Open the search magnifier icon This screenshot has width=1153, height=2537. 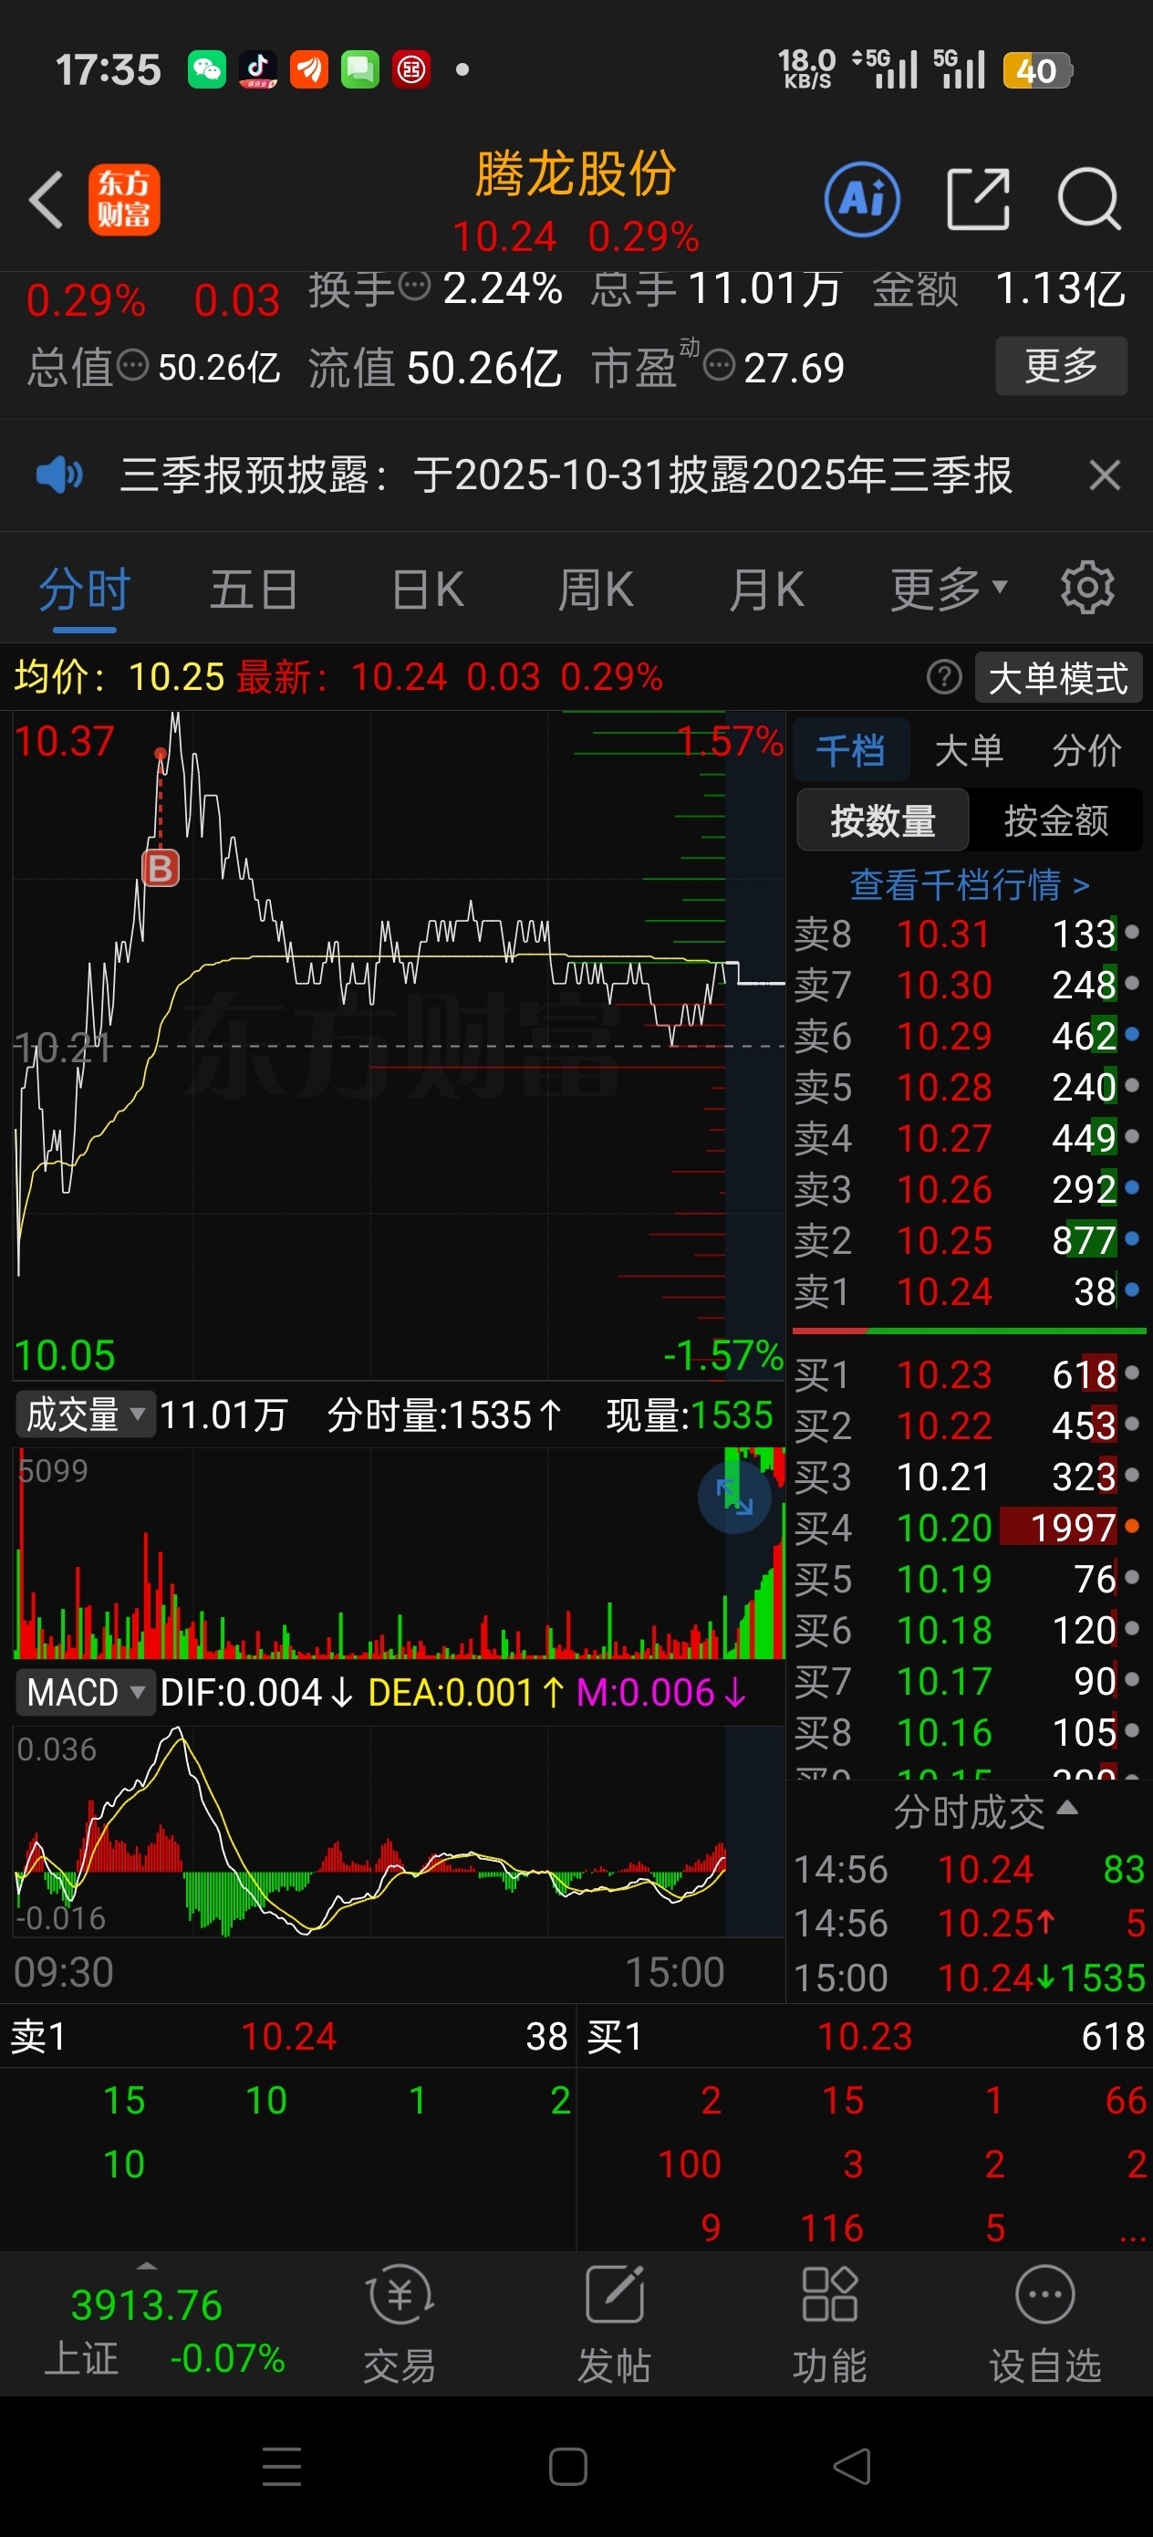1089,199
